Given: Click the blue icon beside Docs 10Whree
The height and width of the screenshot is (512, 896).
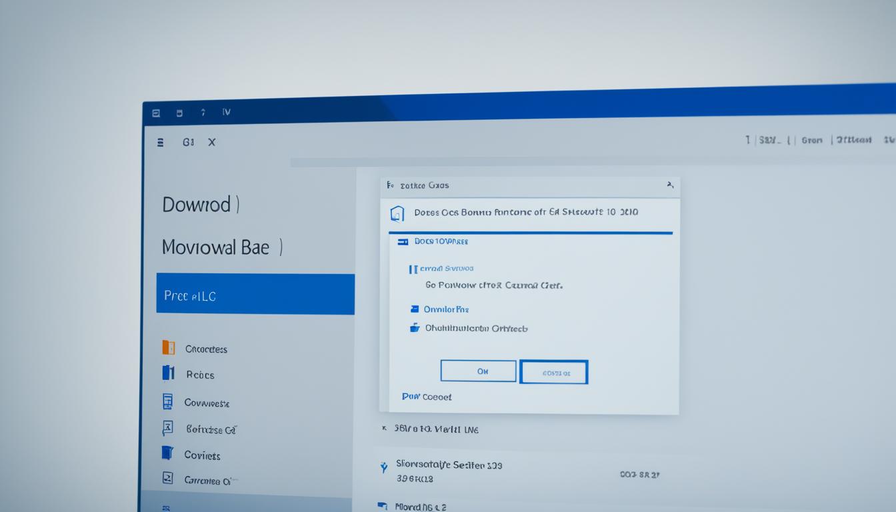Looking at the screenshot, I should [403, 242].
